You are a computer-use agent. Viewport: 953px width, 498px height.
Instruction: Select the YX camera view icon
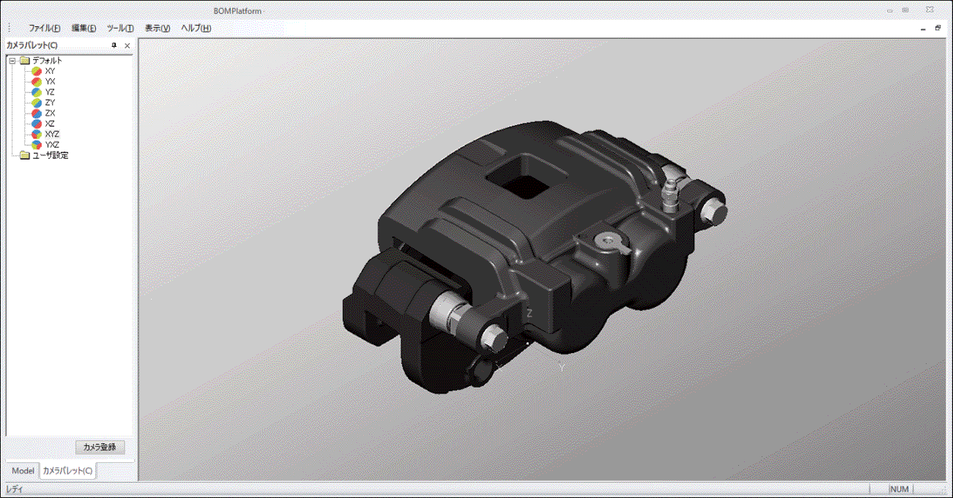coord(37,82)
